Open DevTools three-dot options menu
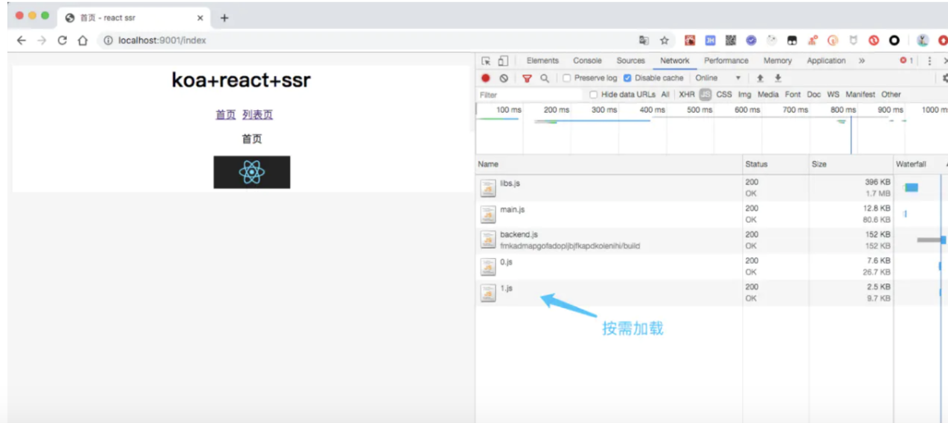This screenshot has height=423, width=948. pyautogui.click(x=929, y=61)
